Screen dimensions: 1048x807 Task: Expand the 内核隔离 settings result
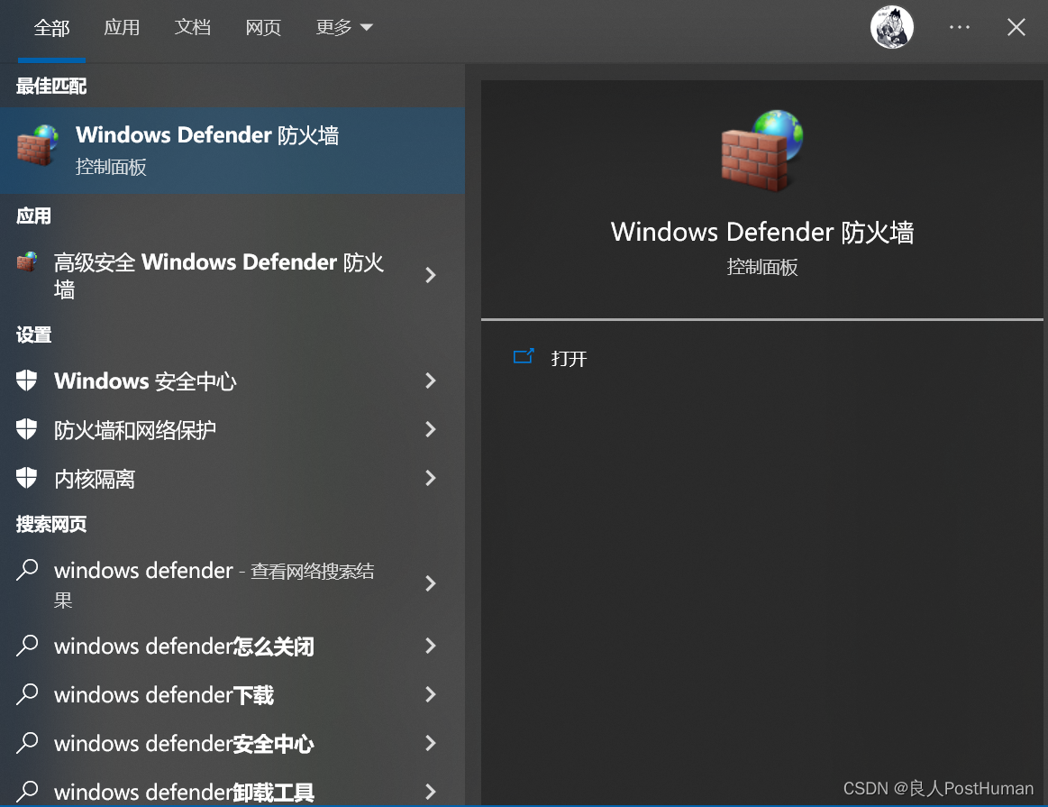pos(431,478)
